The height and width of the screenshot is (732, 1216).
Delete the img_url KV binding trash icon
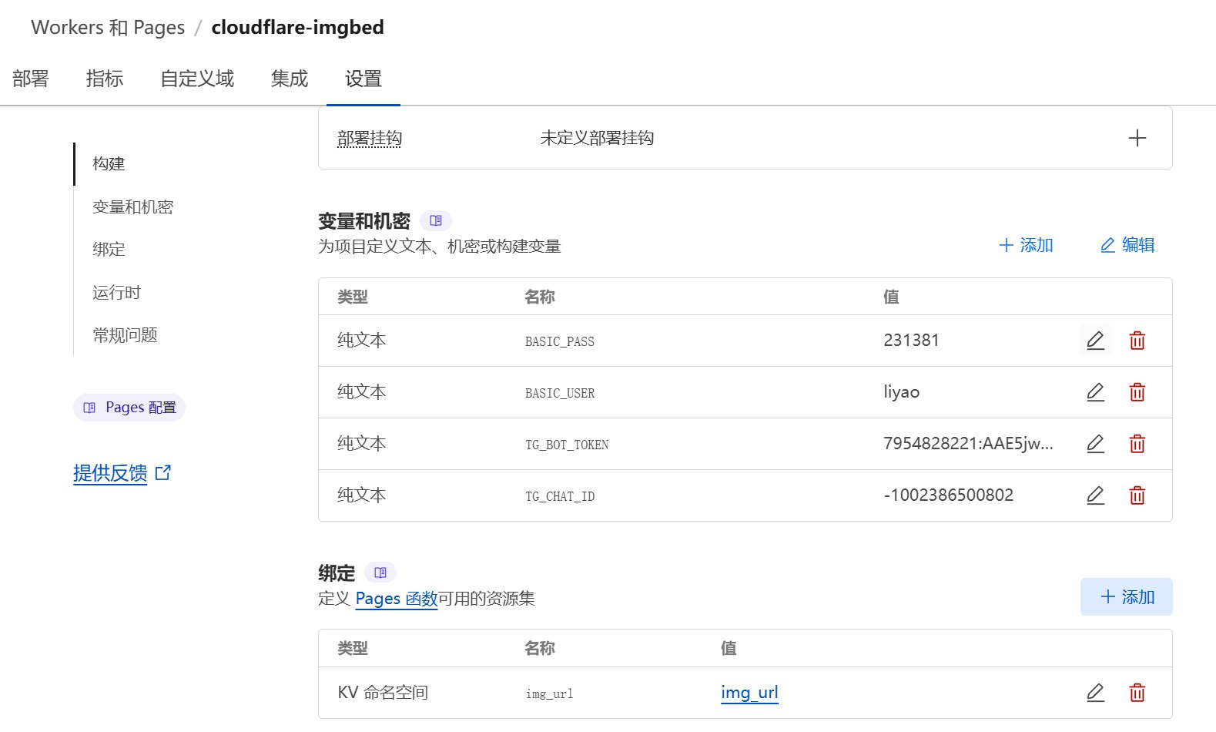tap(1137, 693)
